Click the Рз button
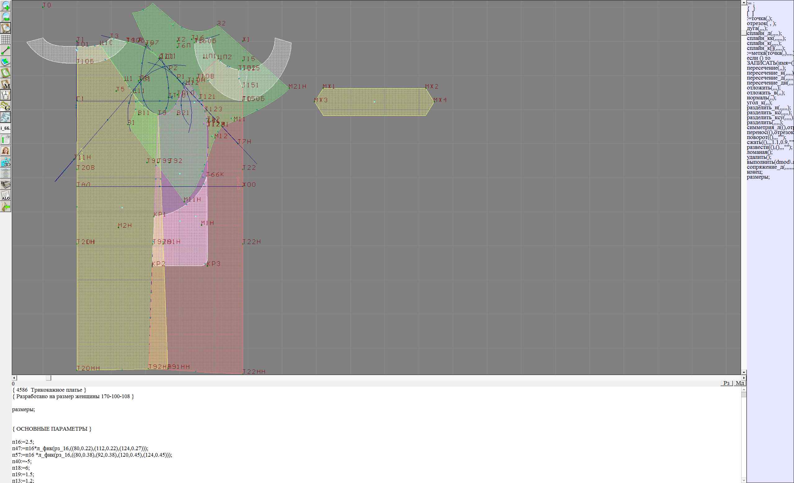 tap(726, 383)
